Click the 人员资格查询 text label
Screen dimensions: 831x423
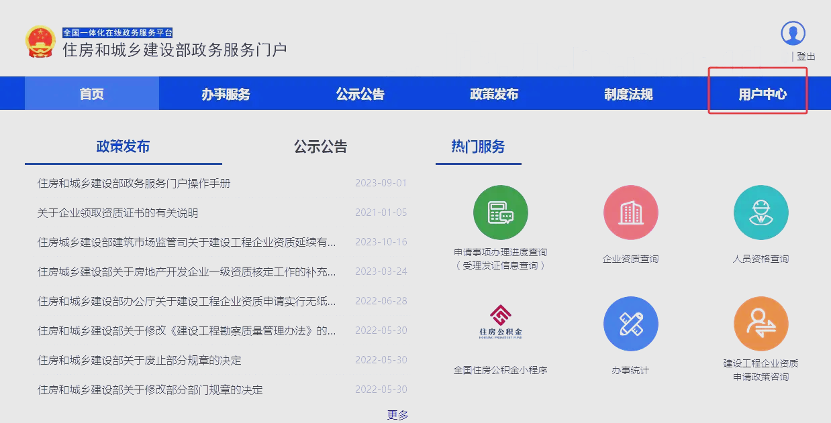761,259
